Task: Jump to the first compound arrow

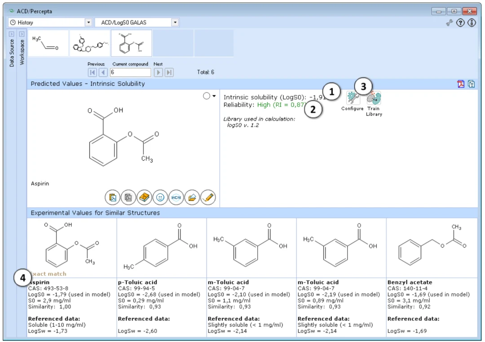Action: (92, 72)
